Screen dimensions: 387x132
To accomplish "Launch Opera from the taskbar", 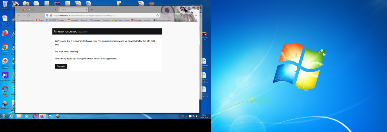I will coord(35,116).
